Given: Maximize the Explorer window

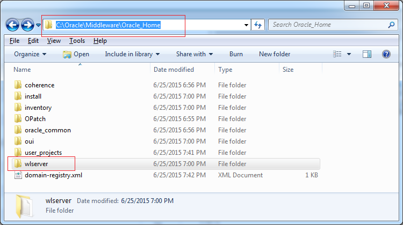Looking at the screenshot, I should 366,6.
